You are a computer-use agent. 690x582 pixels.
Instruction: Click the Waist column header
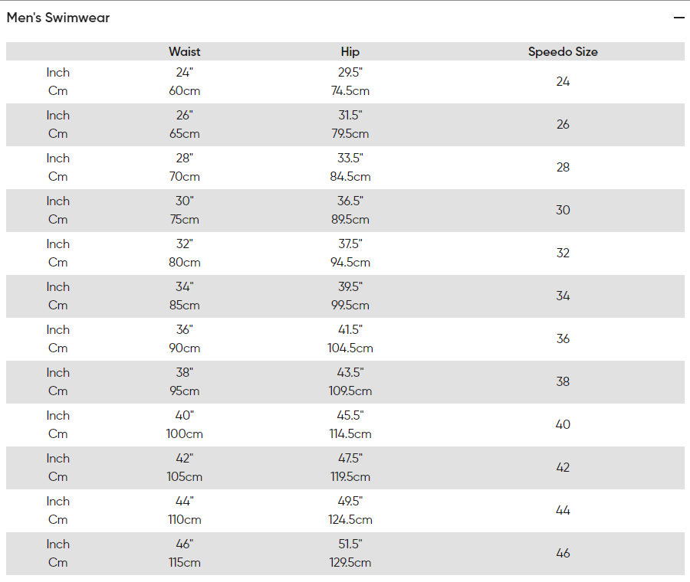pos(184,51)
